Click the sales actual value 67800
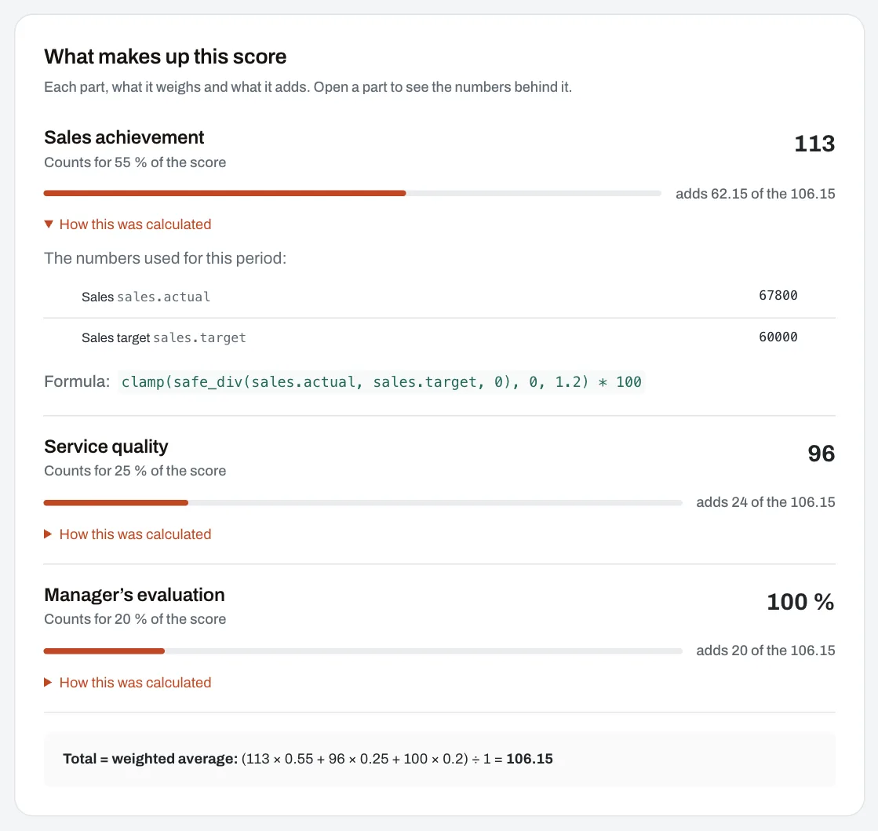 point(778,295)
